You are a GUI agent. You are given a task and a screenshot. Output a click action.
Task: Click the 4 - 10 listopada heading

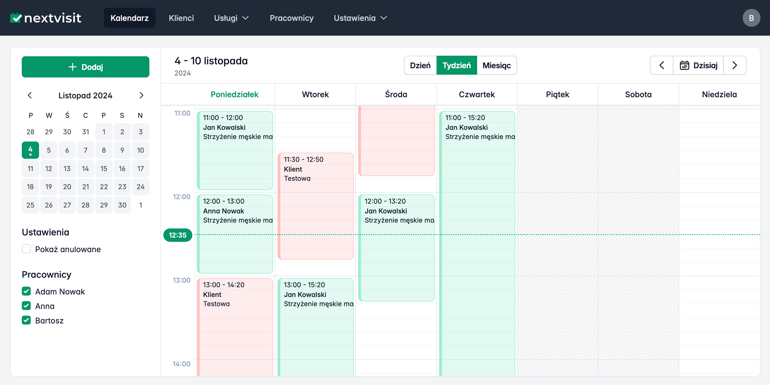(x=211, y=61)
